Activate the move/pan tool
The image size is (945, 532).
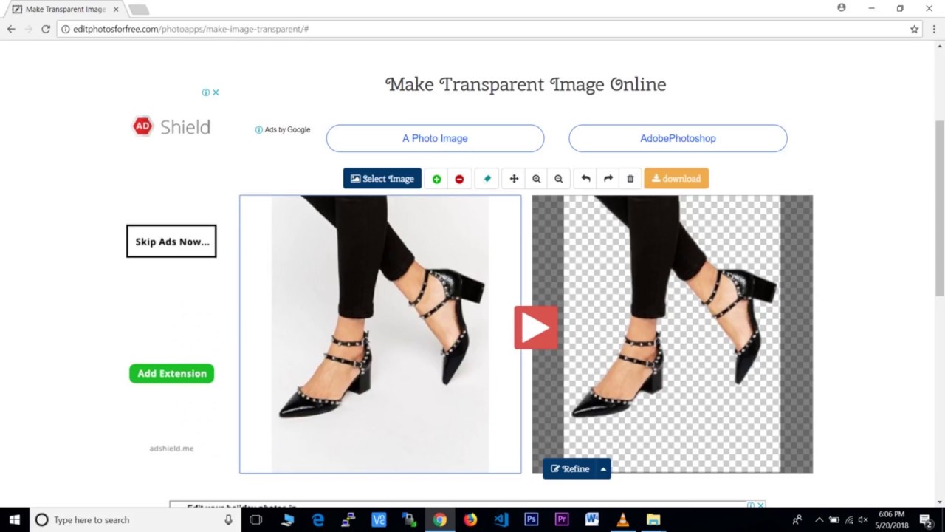coord(514,179)
